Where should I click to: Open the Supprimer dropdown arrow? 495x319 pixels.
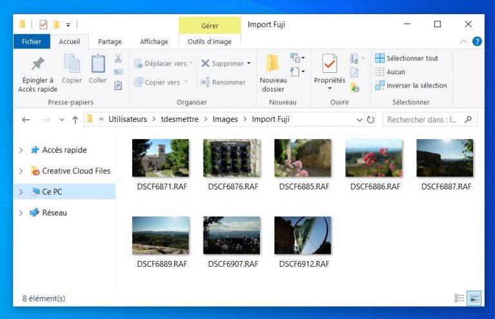click(249, 63)
